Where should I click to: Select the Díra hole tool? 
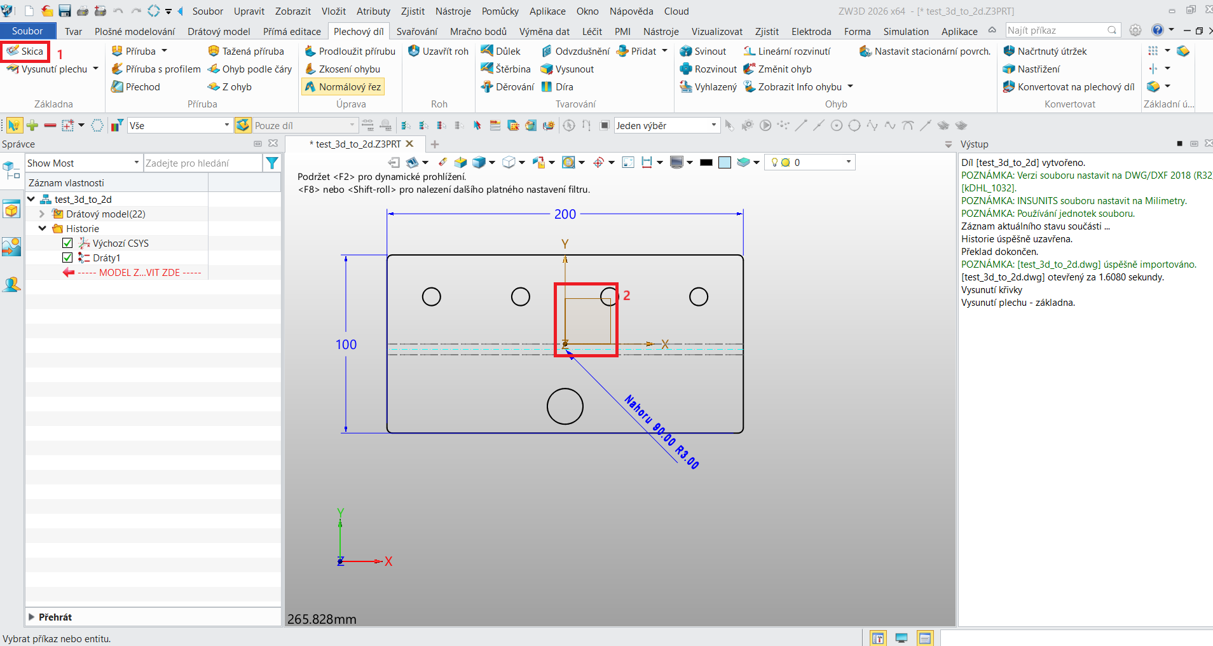point(557,86)
